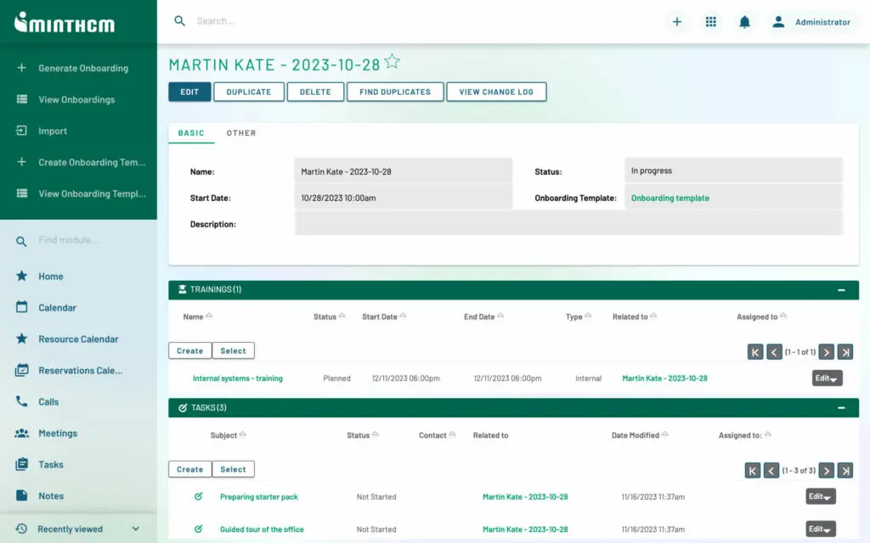The image size is (870, 543).
Task: Click the search magnifier icon
Action: [x=178, y=20]
